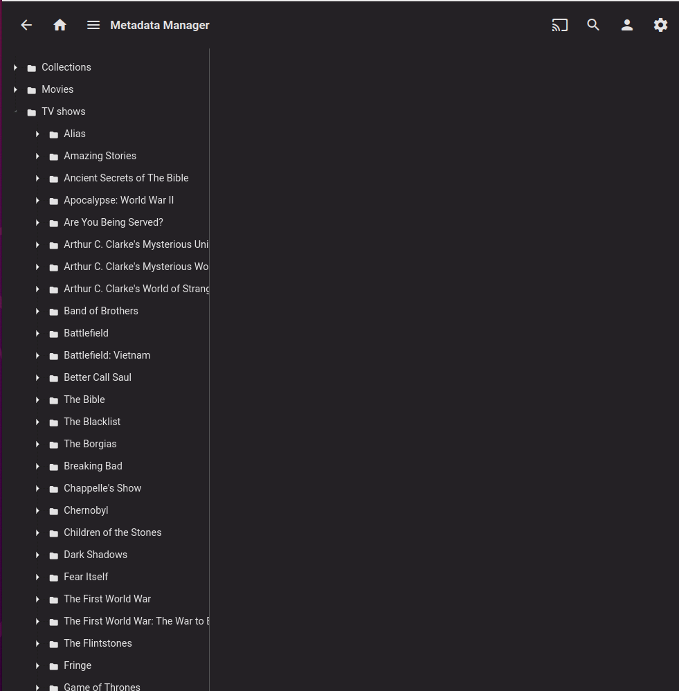Screen dimensions: 679x691
Task: Expand the Movies tree node
Action: pos(15,89)
